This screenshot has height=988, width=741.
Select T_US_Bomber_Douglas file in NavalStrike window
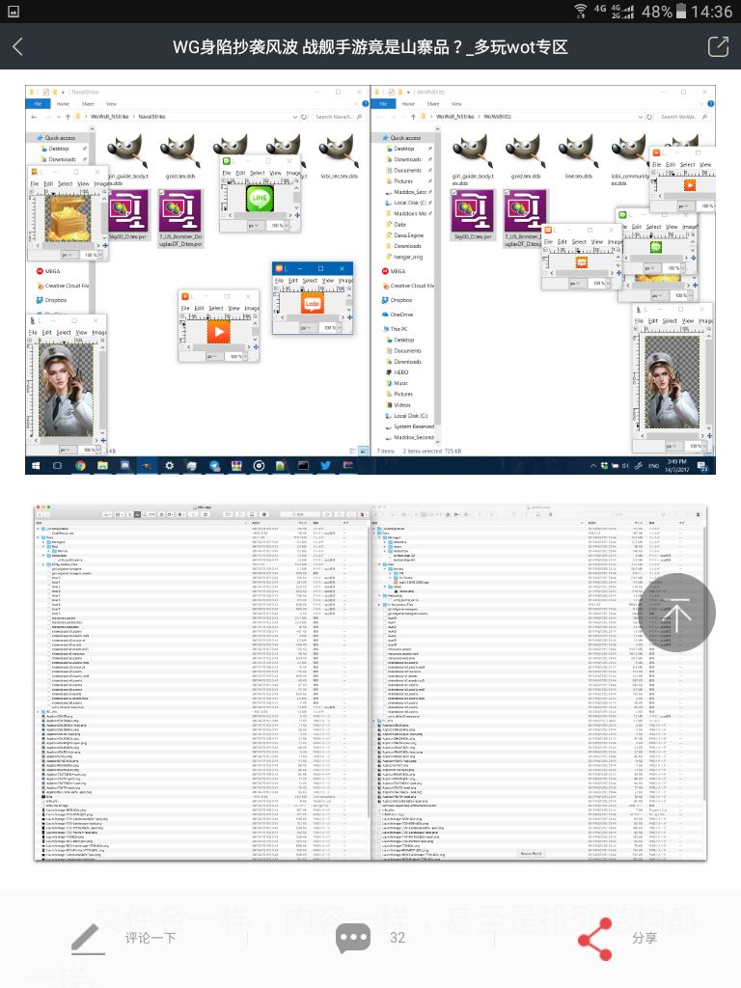click(180, 219)
